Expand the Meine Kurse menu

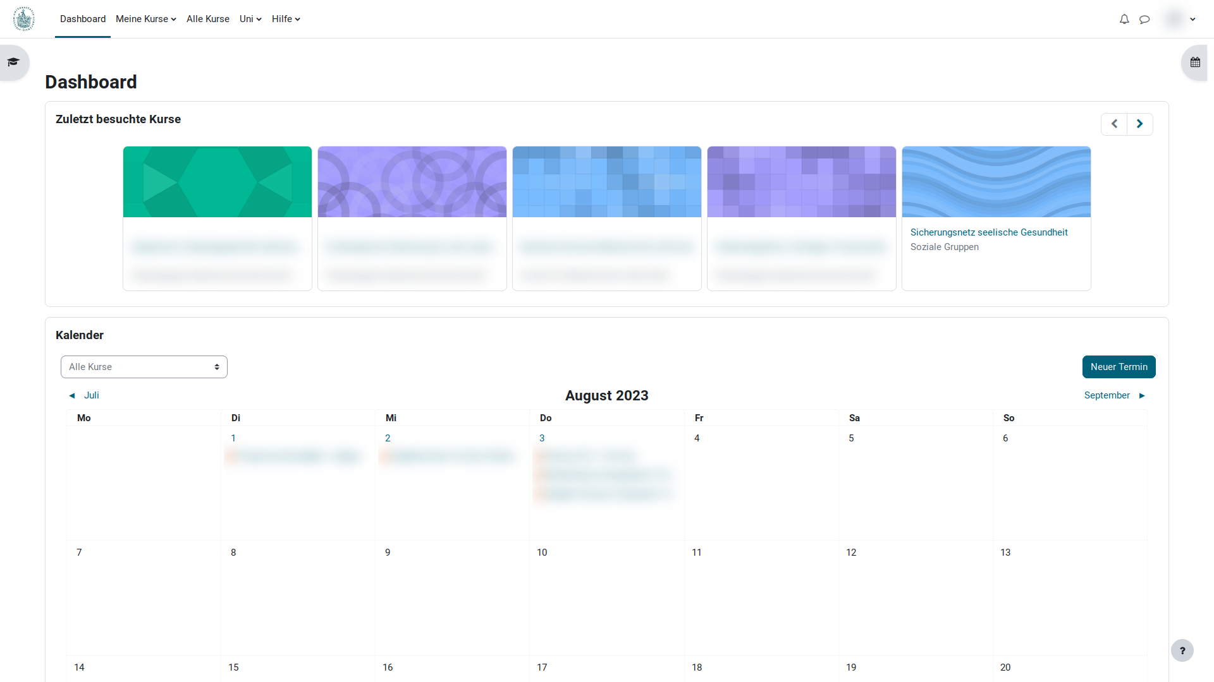[145, 19]
